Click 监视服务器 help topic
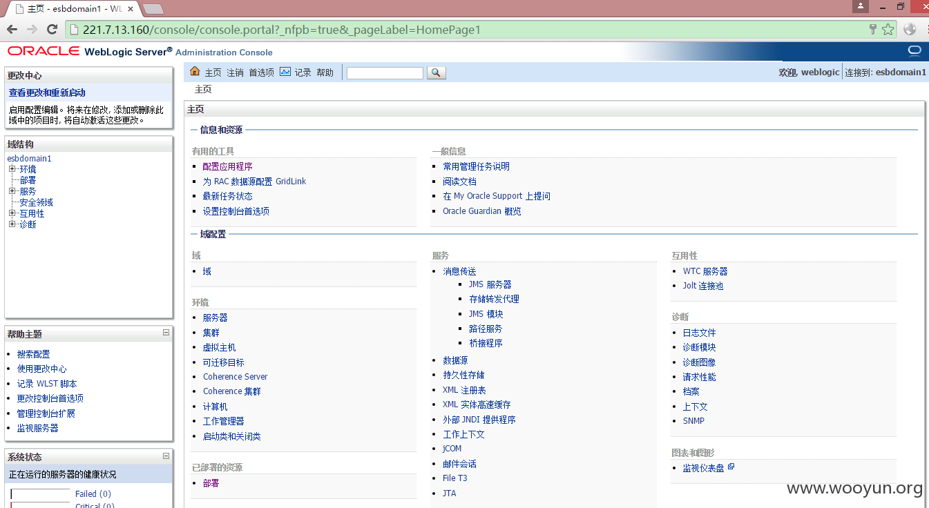The image size is (929, 508). click(38, 428)
